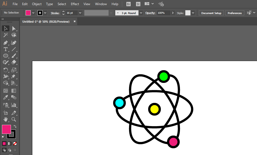This screenshot has height=155, width=257.
Task: Select the Slice tool
Action: 14,113
